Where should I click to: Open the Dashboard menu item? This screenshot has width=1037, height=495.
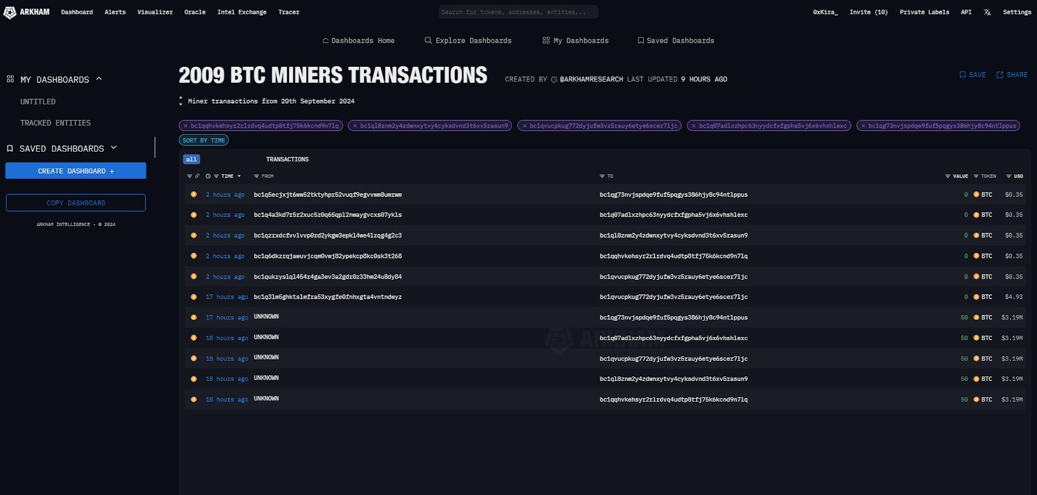coord(76,12)
